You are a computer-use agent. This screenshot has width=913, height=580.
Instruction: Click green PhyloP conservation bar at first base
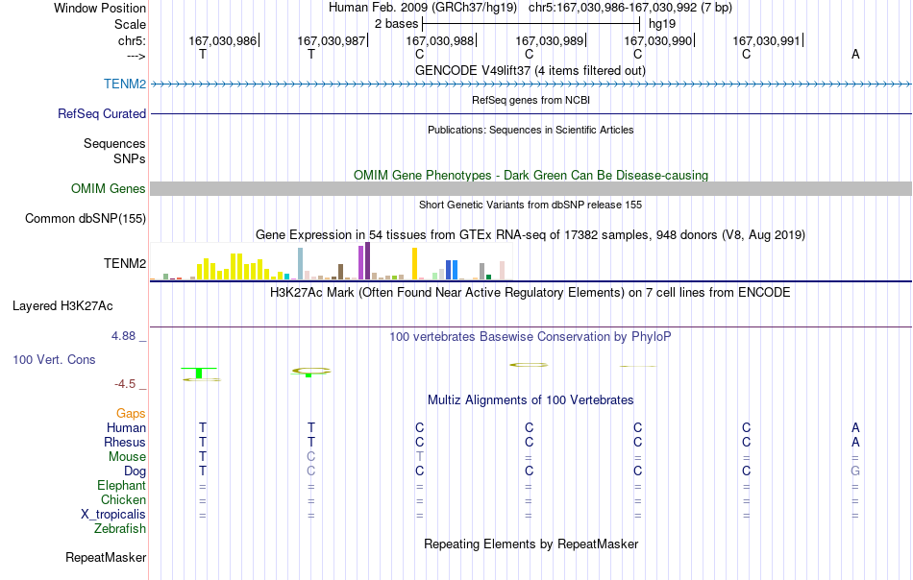point(199,373)
